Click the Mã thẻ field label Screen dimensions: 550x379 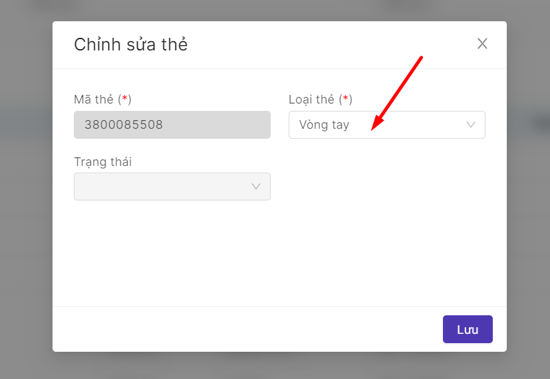[x=94, y=100]
